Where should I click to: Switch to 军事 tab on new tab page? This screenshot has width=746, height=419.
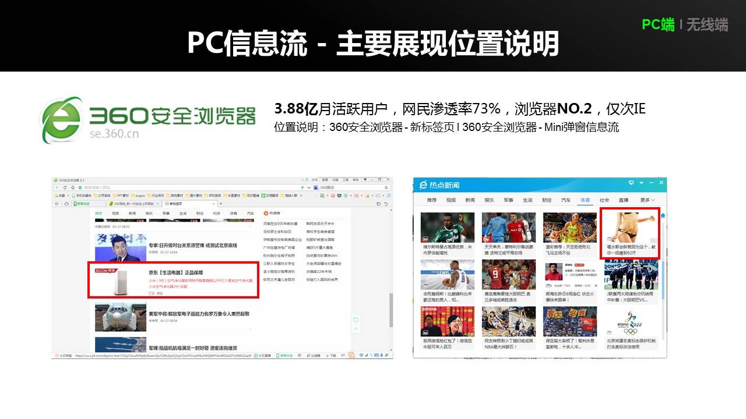(166, 214)
